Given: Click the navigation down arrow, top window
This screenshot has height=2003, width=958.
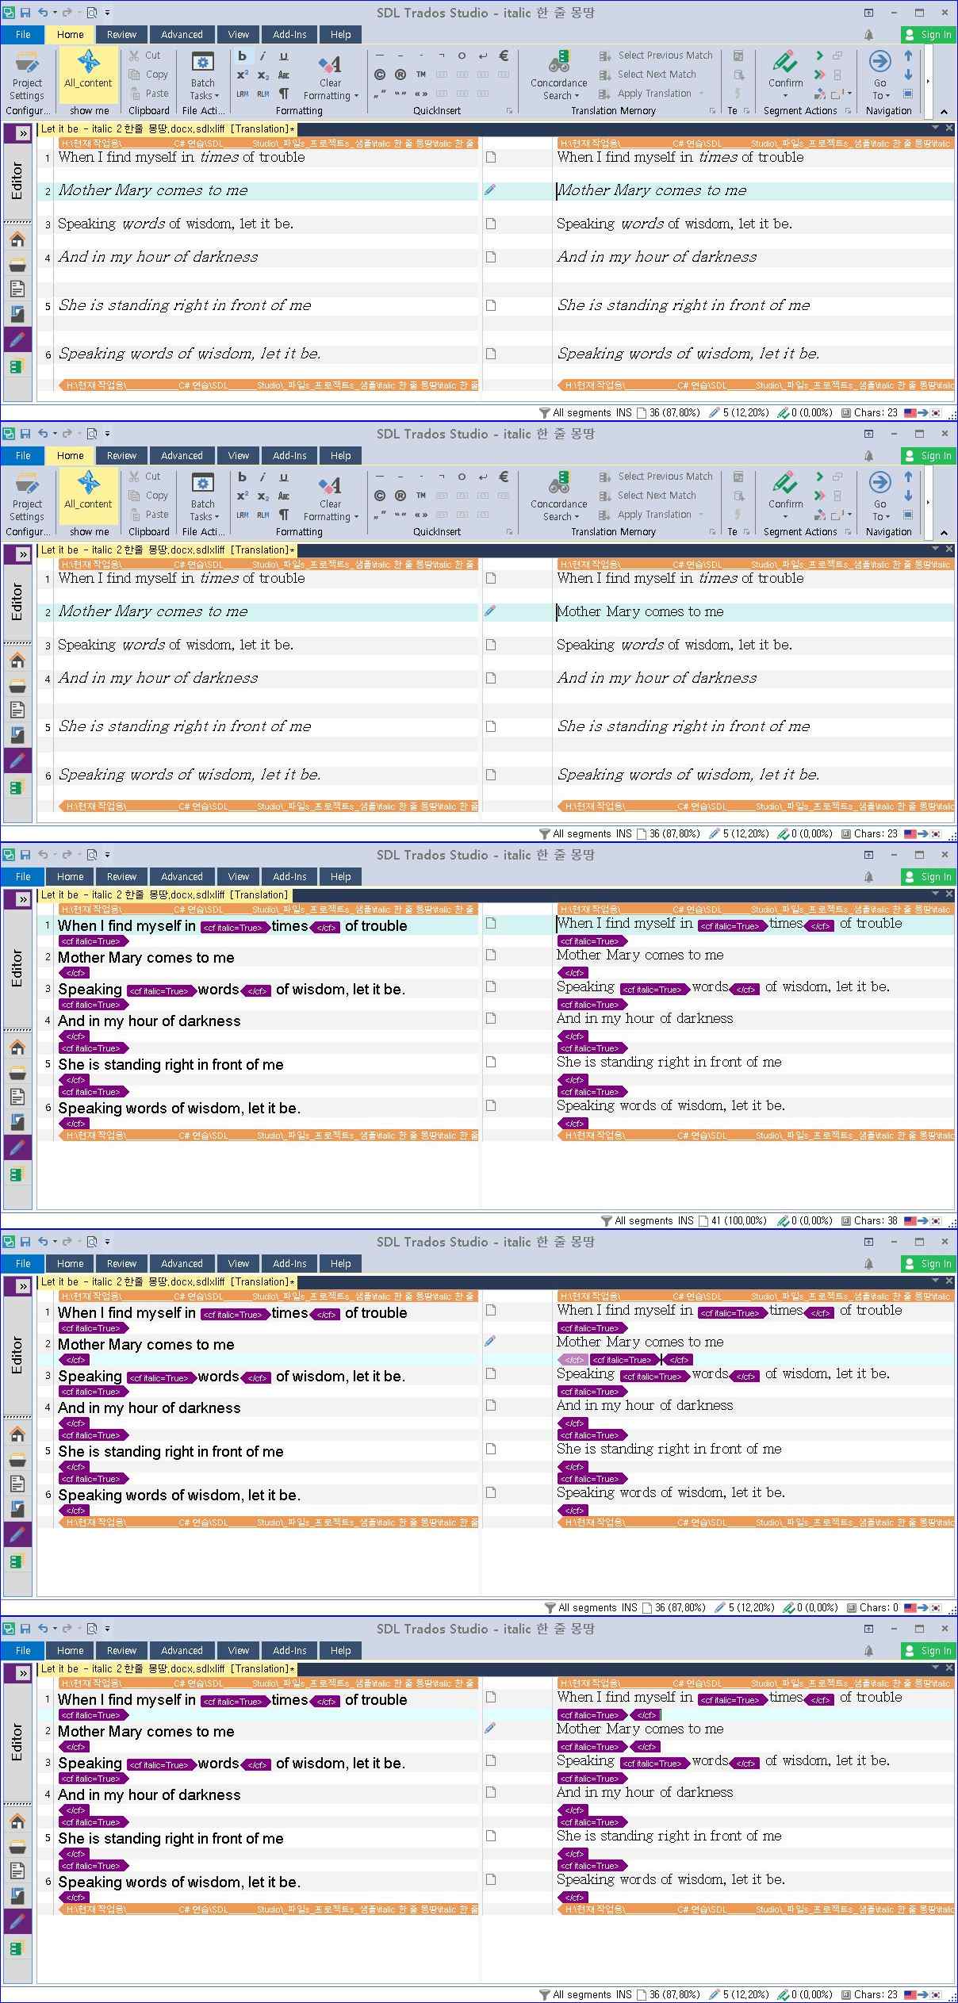Looking at the screenshot, I should click(908, 75).
